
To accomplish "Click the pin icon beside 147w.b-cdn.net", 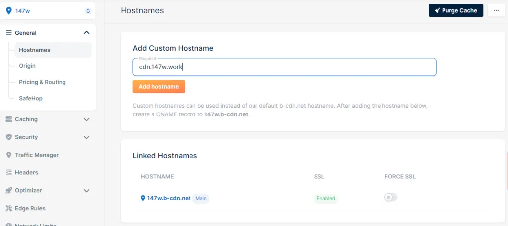I will pyautogui.click(x=143, y=198).
